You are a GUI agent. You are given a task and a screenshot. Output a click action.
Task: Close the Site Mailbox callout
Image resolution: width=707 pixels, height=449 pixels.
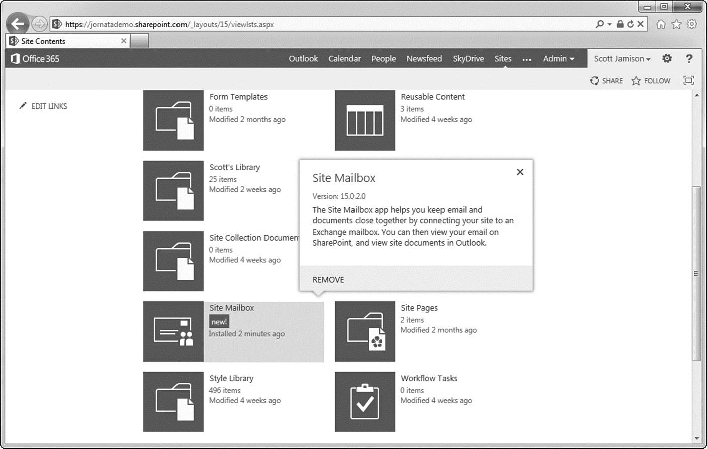coord(520,172)
